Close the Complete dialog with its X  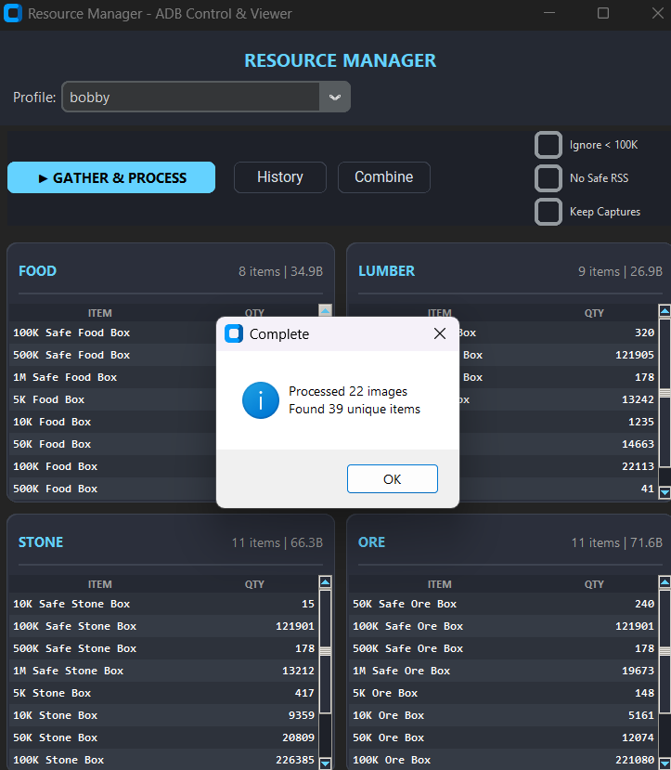(440, 334)
